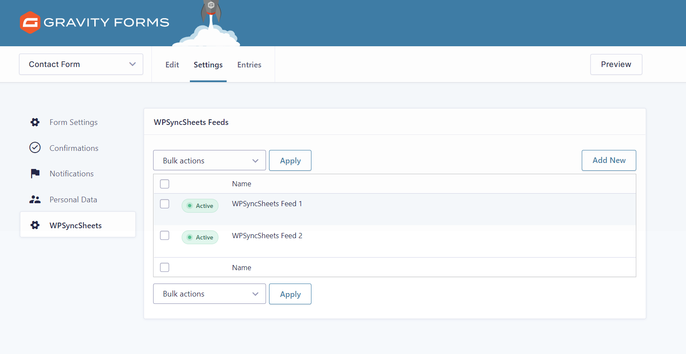Check the box for WPSyncSheets Feed 1
The width and height of the screenshot is (686, 354).
[x=165, y=204]
